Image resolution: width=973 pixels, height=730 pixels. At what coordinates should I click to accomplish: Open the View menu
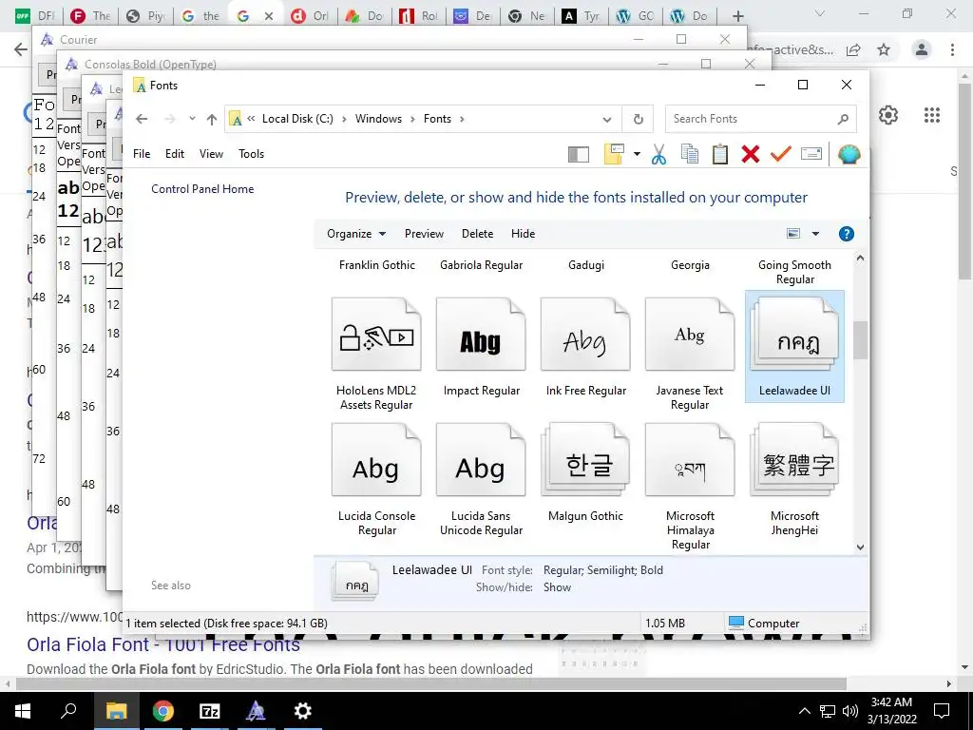point(211,154)
